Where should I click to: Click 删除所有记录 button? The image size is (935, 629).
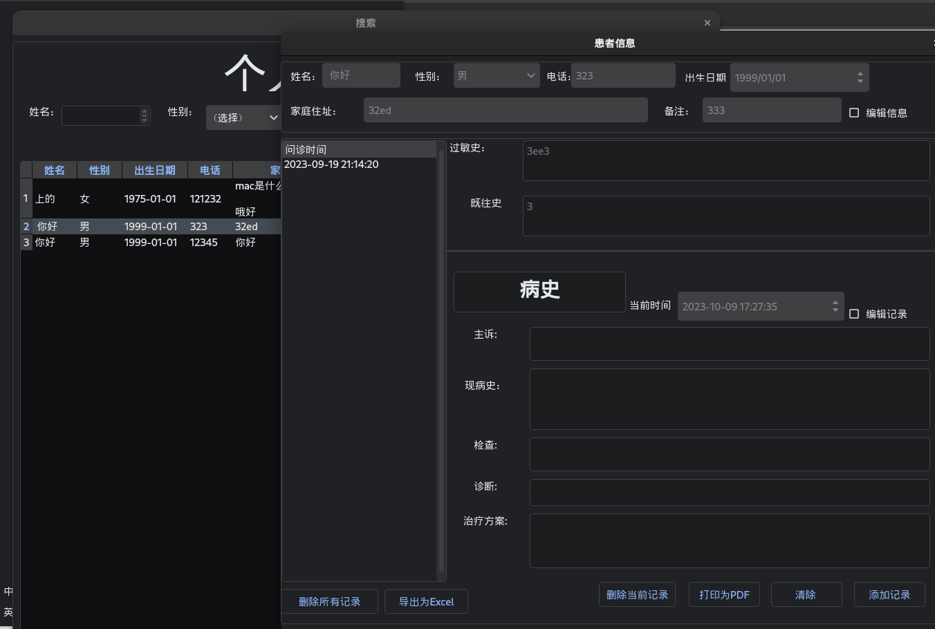(x=330, y=601)
